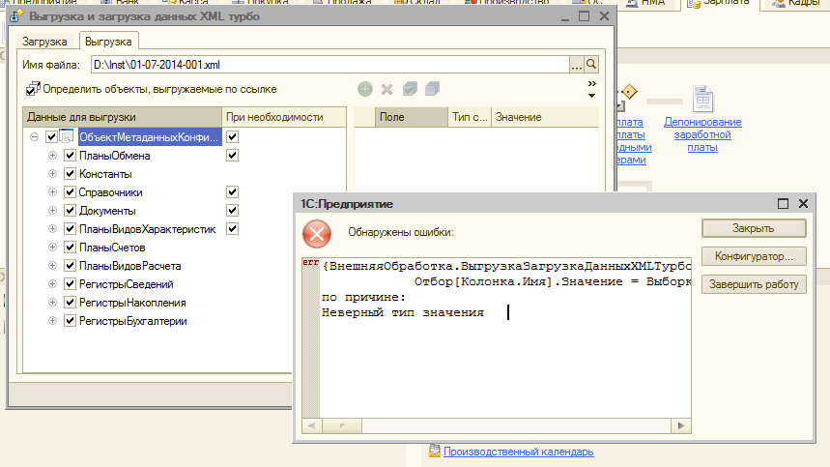The width and height of the screenshot is (830, 467).
Task: Expand the Документы tree node
Action: 52,211
